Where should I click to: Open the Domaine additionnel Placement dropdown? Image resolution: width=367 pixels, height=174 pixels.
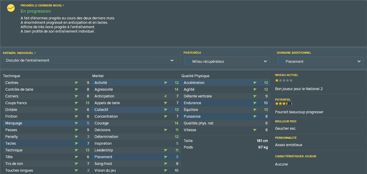(x=320, y=61)
